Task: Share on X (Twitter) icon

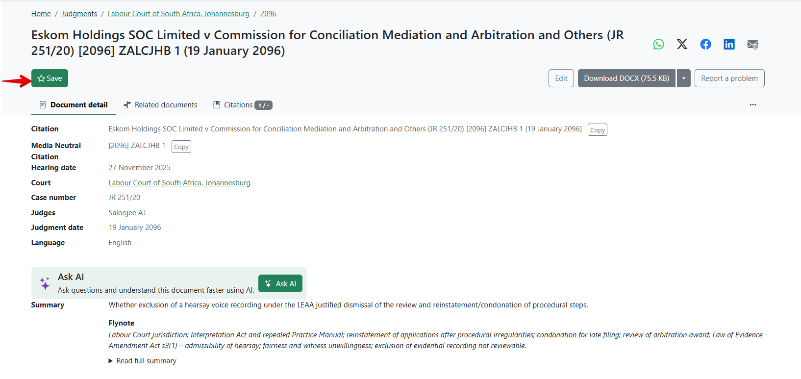Action: tap(682, 44)
